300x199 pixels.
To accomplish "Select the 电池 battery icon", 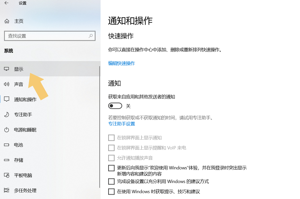I will coord(6,145).
